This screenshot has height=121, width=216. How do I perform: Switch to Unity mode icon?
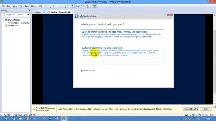coord(87,6)
